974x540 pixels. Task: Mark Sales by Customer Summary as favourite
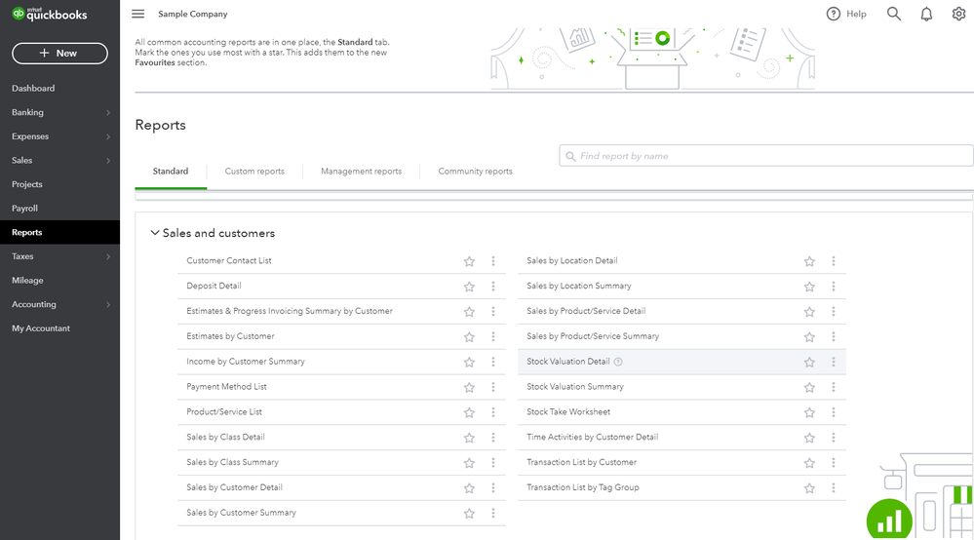pos(469,513)
